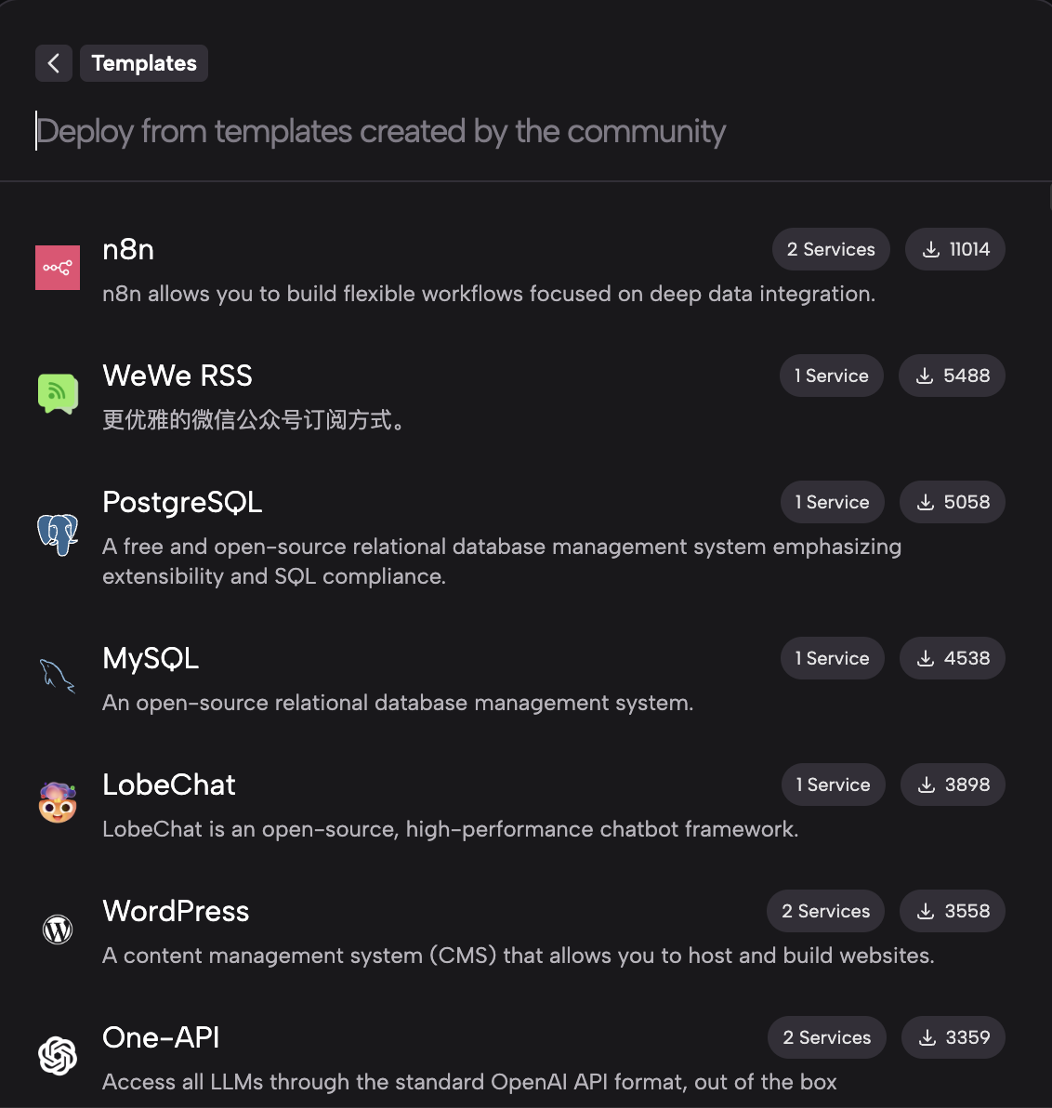
Task: Click the 1 Service badge on MySQL
Action: (x=832, y=658)
